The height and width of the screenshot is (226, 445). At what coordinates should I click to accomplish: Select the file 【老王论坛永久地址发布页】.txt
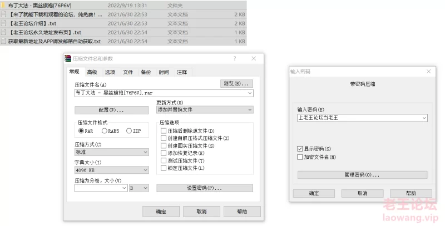pyautogui.click(x=123, y=32)
